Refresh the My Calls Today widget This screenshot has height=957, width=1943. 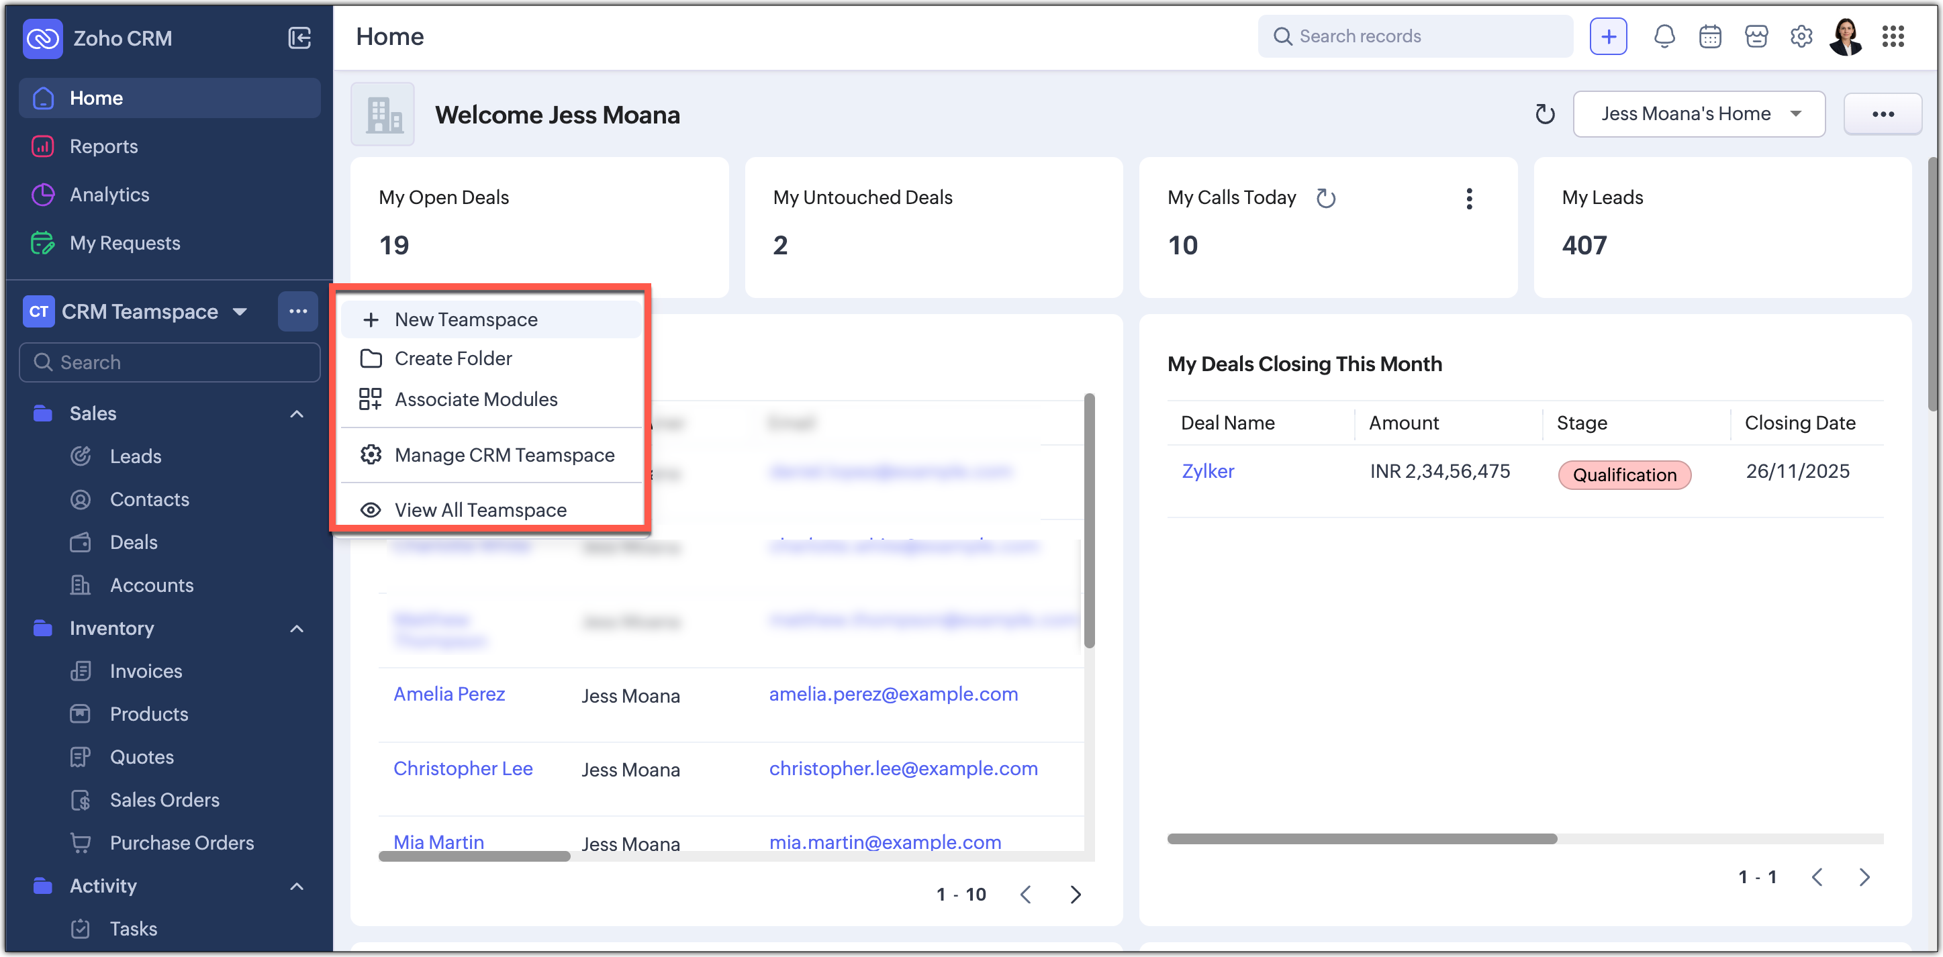[1326, 199]
